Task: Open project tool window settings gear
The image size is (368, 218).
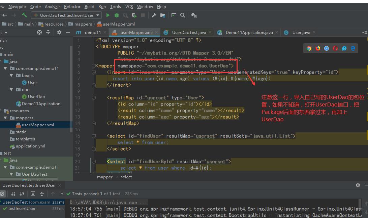Action: coord(59,32)
